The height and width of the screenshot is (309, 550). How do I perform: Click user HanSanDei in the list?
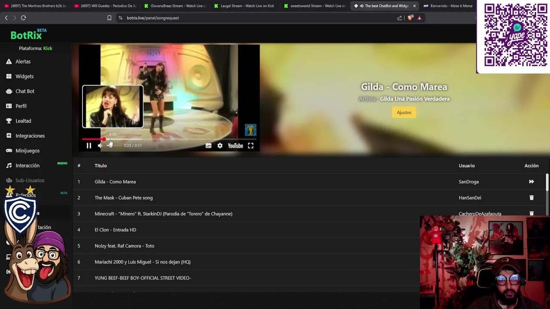pyautogui.click(x=470, y=198)
